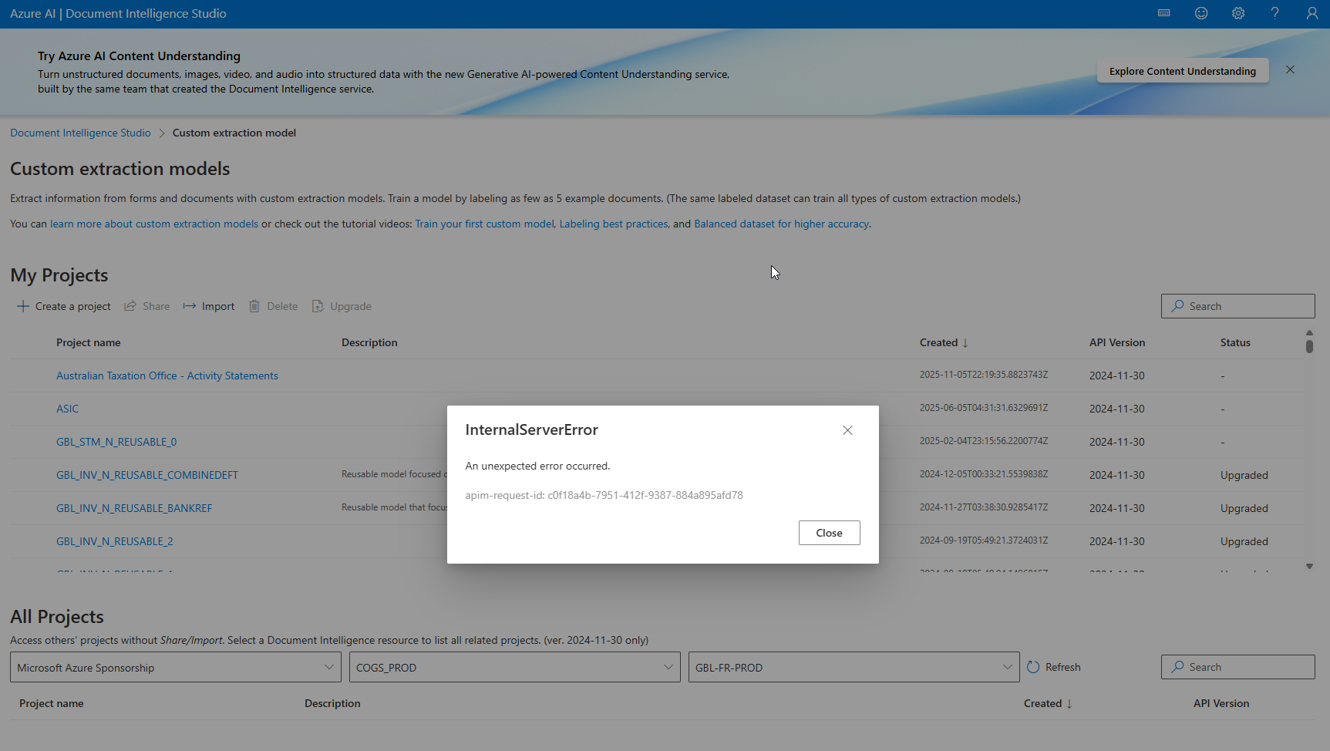The width and height of the screenshot is (1330, 751).
Task: Expand the COGS_PROD resource group dropdown
Action: [x=515, y=668]
